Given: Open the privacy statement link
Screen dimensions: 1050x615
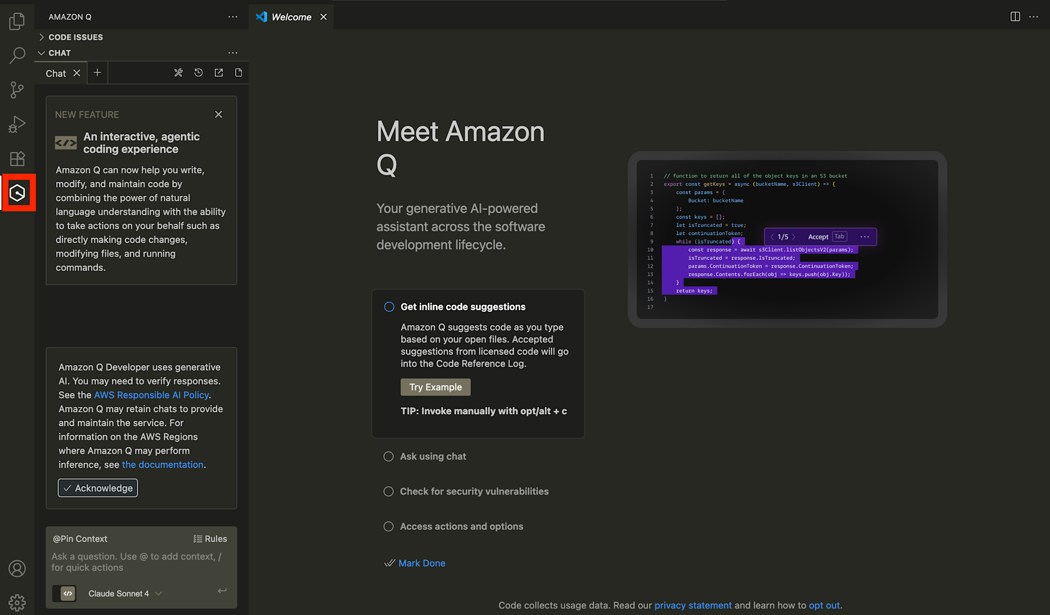Looking at the screenshot, I should click(693, 605).
